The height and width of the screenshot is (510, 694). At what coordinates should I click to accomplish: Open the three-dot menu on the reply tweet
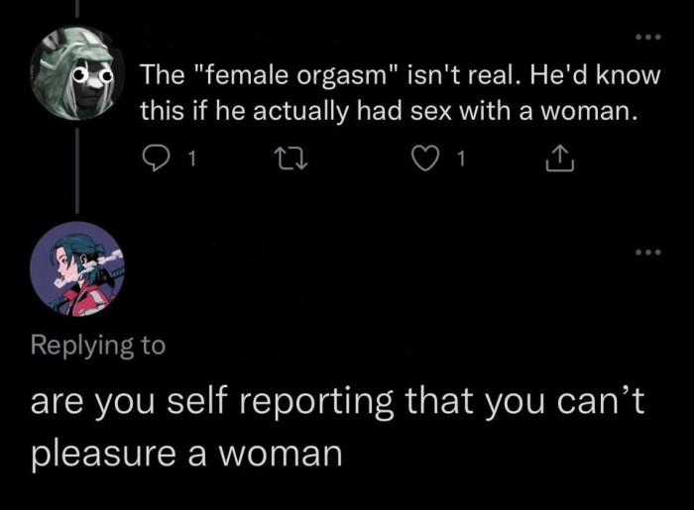(x=648, y=251)
